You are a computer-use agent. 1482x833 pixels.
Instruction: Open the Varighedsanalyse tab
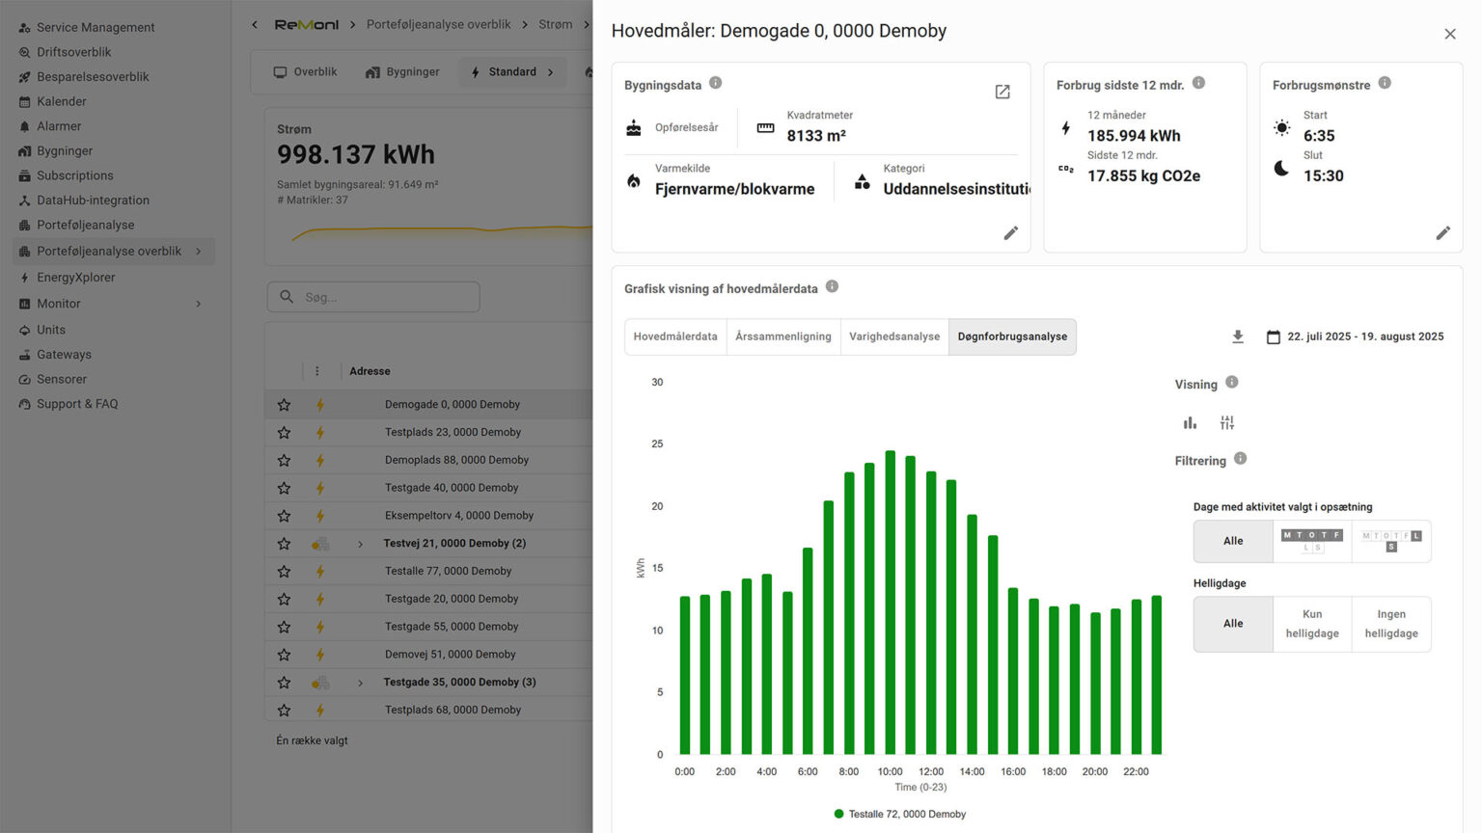[893, 336]
